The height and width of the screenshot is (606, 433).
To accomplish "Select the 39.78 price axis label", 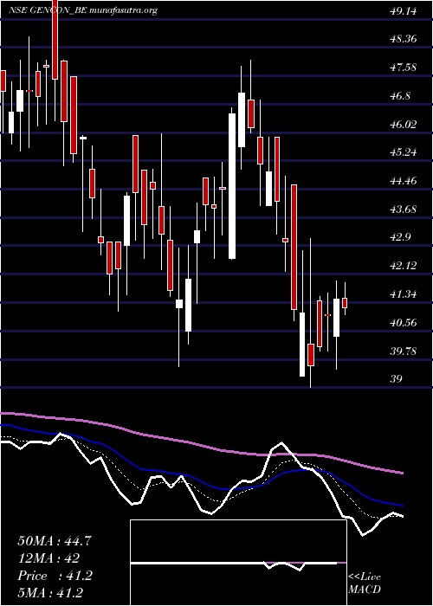I will [x=404, y=351].
